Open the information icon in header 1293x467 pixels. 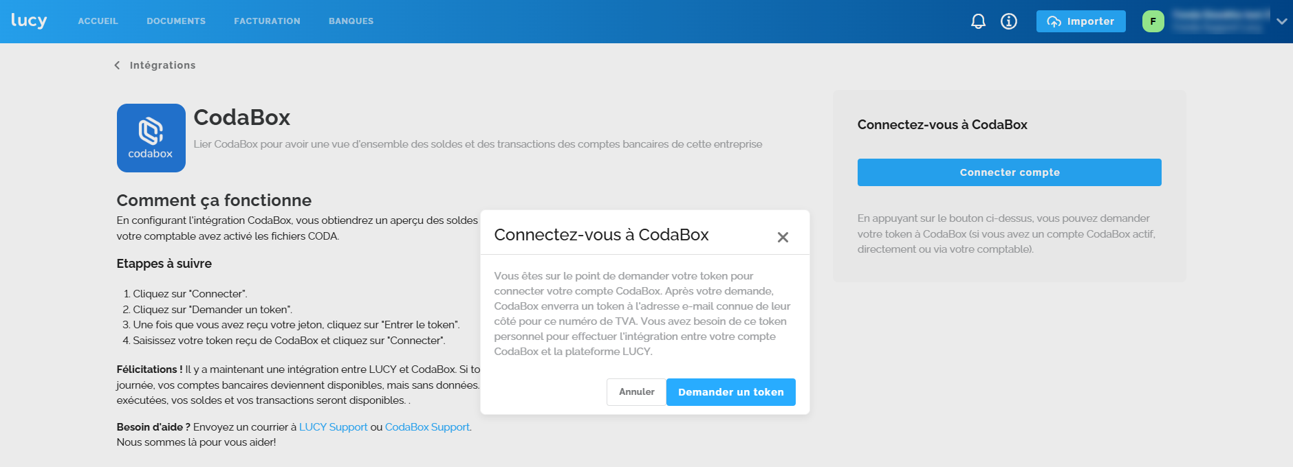(x=1009, y=21)
